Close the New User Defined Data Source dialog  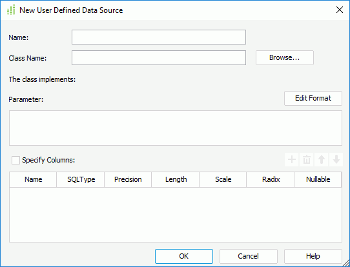tap(340, 10)
